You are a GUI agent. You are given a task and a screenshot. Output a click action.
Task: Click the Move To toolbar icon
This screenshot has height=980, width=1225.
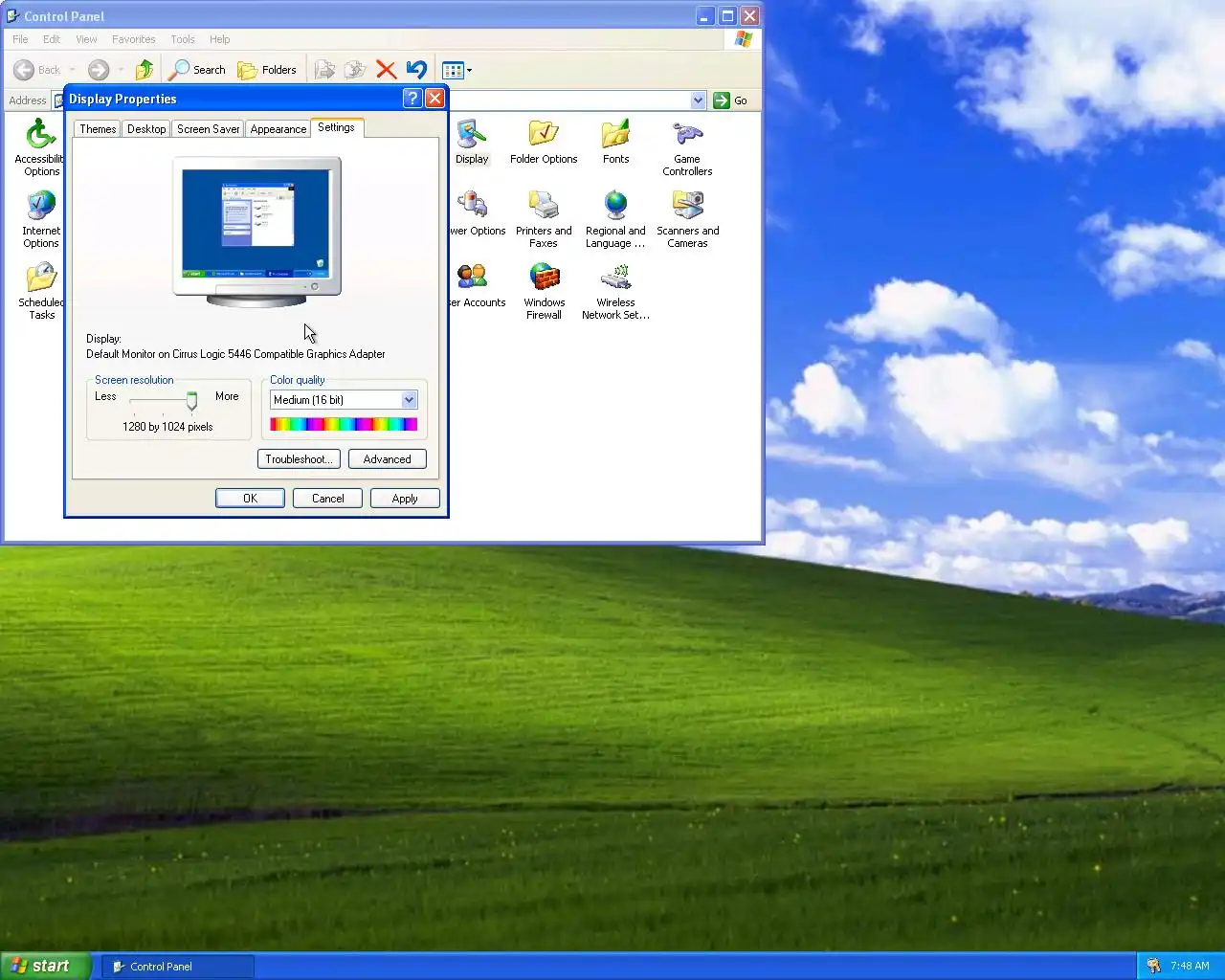pos(325,70)
